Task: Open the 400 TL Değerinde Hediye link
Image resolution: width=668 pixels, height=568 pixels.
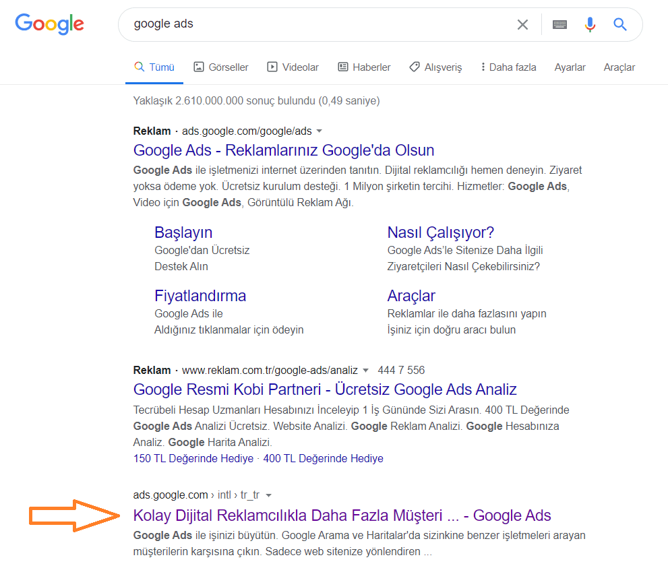Action: (324, 459)
